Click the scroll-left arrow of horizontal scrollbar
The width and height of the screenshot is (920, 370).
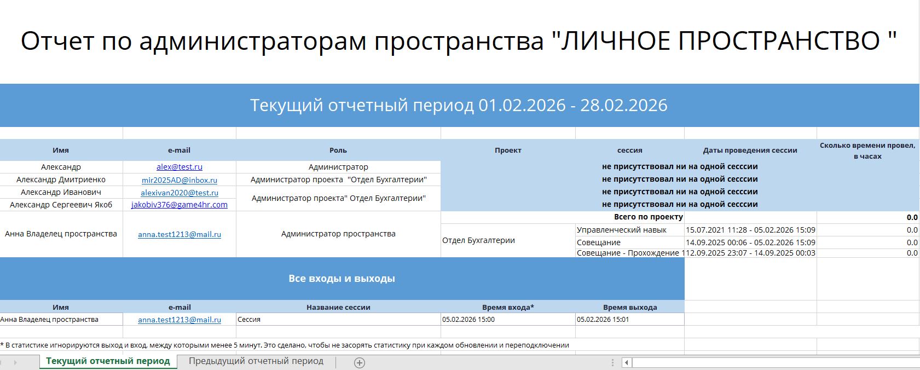pos(627,362)
